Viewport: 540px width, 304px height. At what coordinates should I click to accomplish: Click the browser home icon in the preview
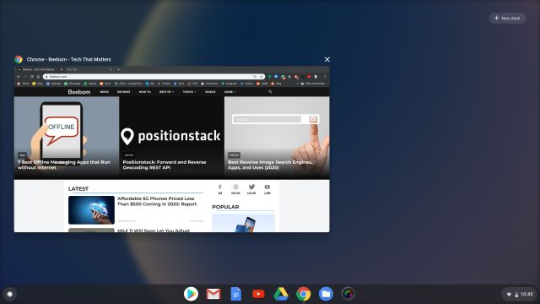(x=38, y=77)
